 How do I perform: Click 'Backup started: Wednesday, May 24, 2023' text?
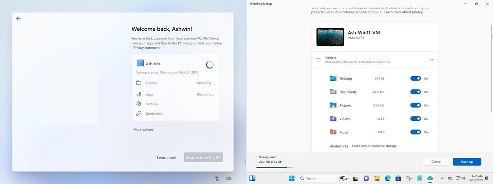click(x=168, y=73)
